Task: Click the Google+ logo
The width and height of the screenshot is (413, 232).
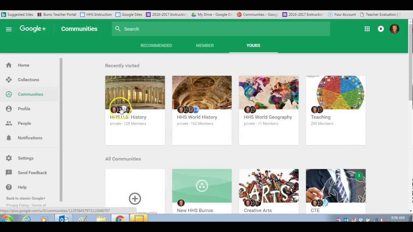Action: [33, 29]
